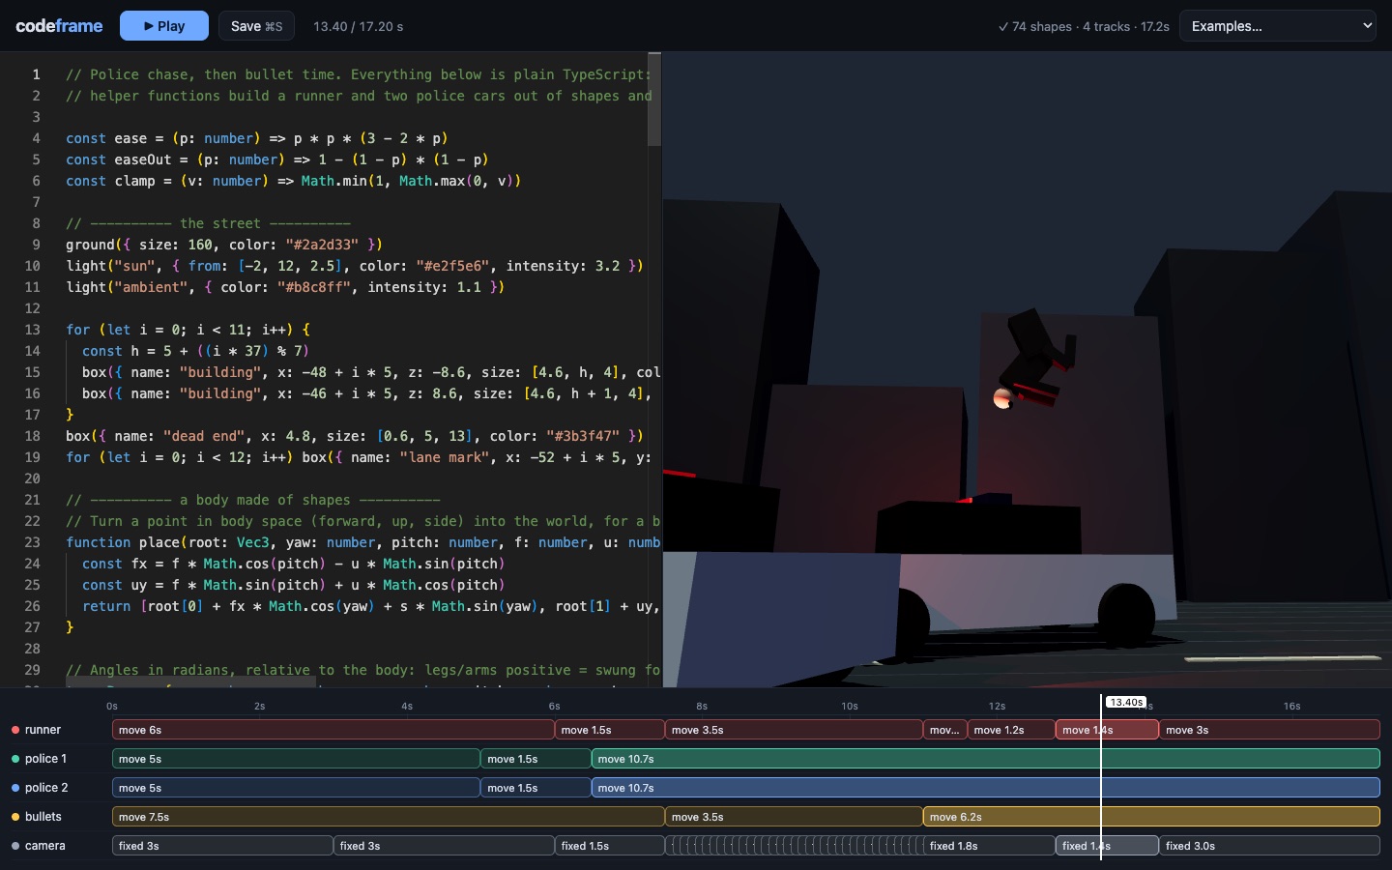Select the runner 'move 3s' clip
This screenshot has width=1392, height=870.
coord(1269,730)
